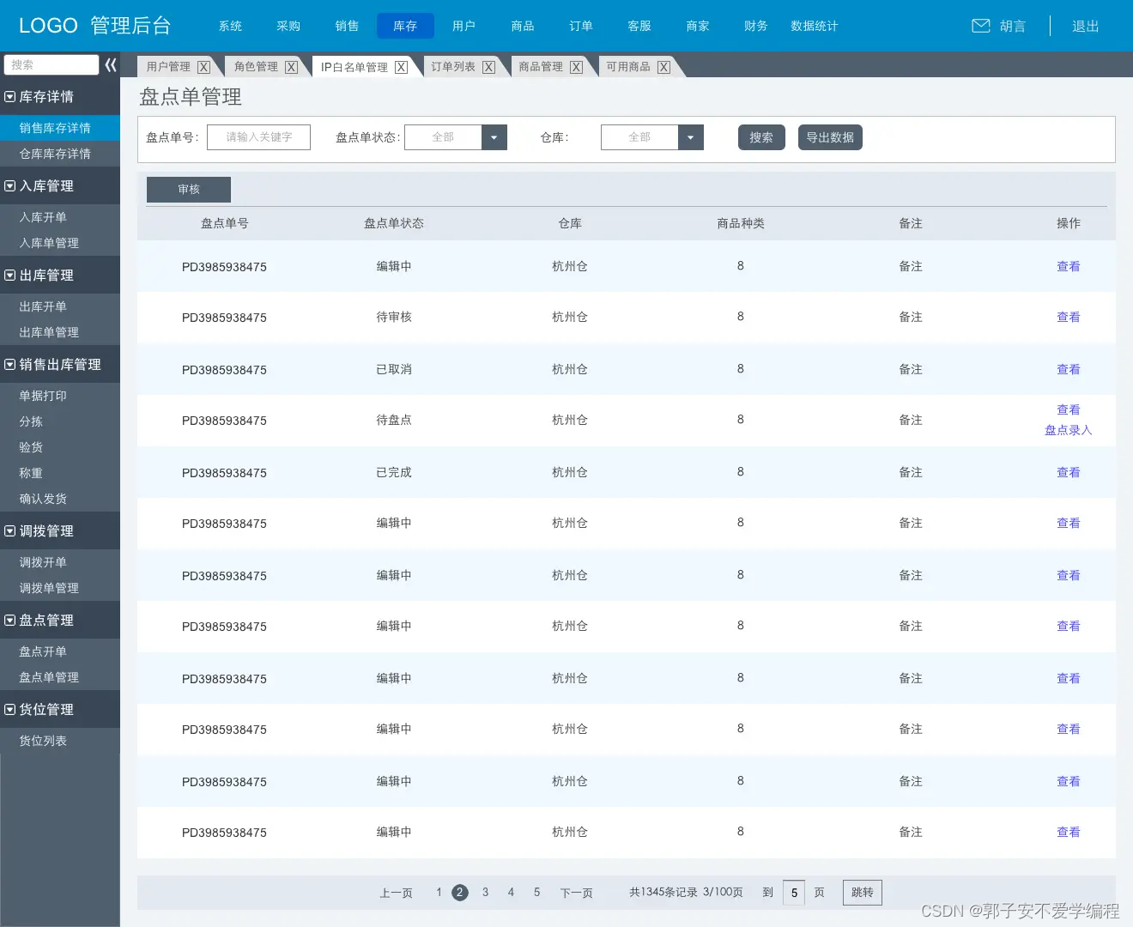Go to 下一页 in pagination
This screenshot has width=1133, height=927.
[x=576, y=893]
